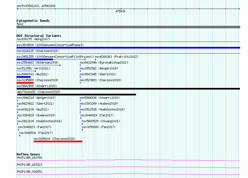This screenshot has height=178, width=248.
Task: Select nsv5999743 (Wu2021) variant label
Action: 33,74
